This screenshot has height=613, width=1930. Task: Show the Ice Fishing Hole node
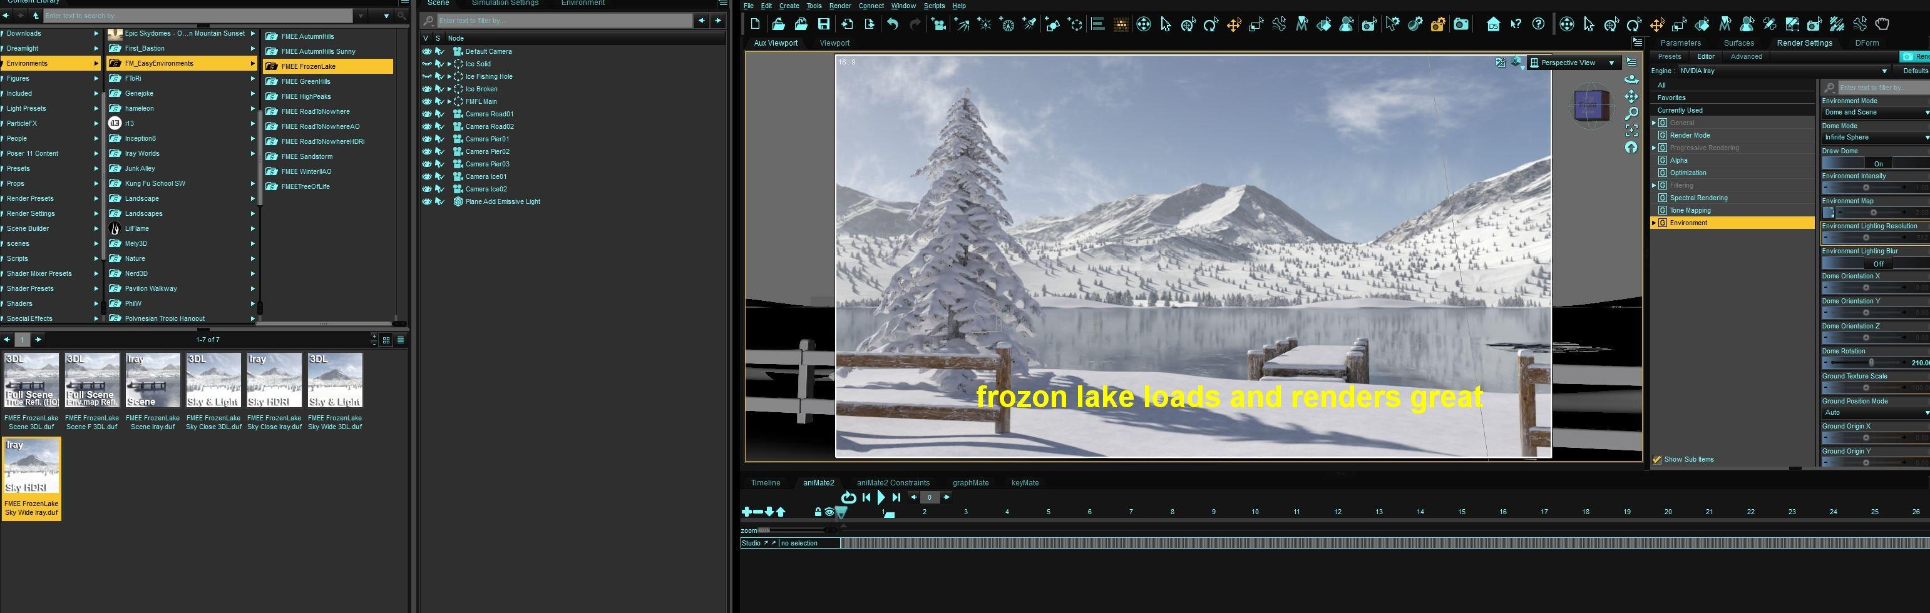(426, 76)
